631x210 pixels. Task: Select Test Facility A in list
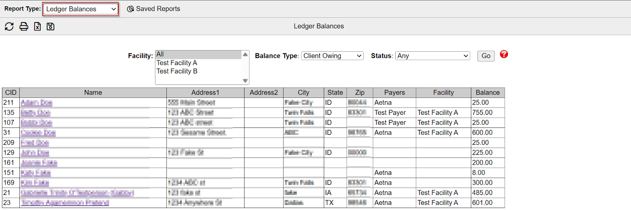coord(198,63)
